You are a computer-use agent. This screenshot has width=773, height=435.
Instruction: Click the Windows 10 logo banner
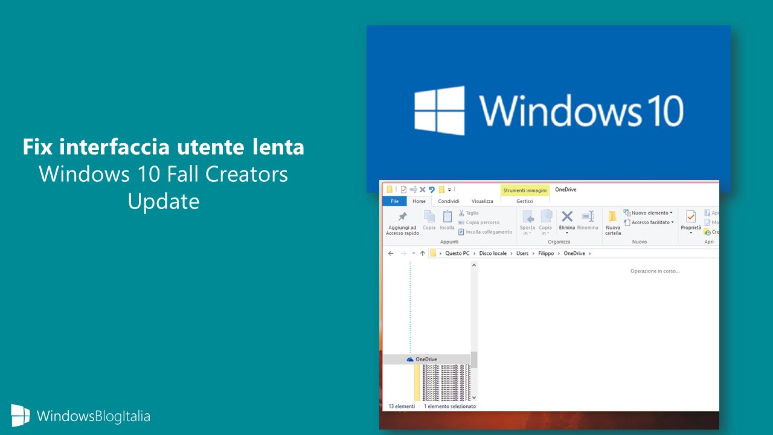tap(548, 109)
